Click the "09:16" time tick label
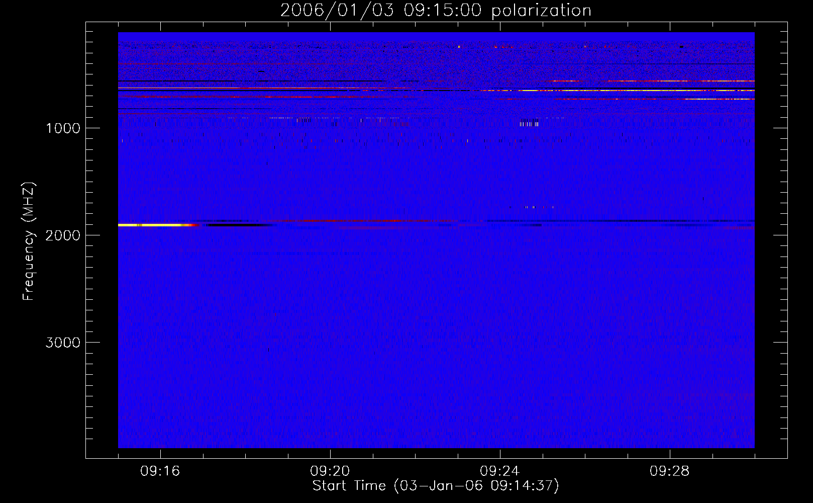This screenshot has height=503, width=813. [160, 471]
